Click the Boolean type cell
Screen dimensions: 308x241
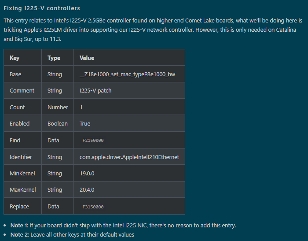pos(58,124)
